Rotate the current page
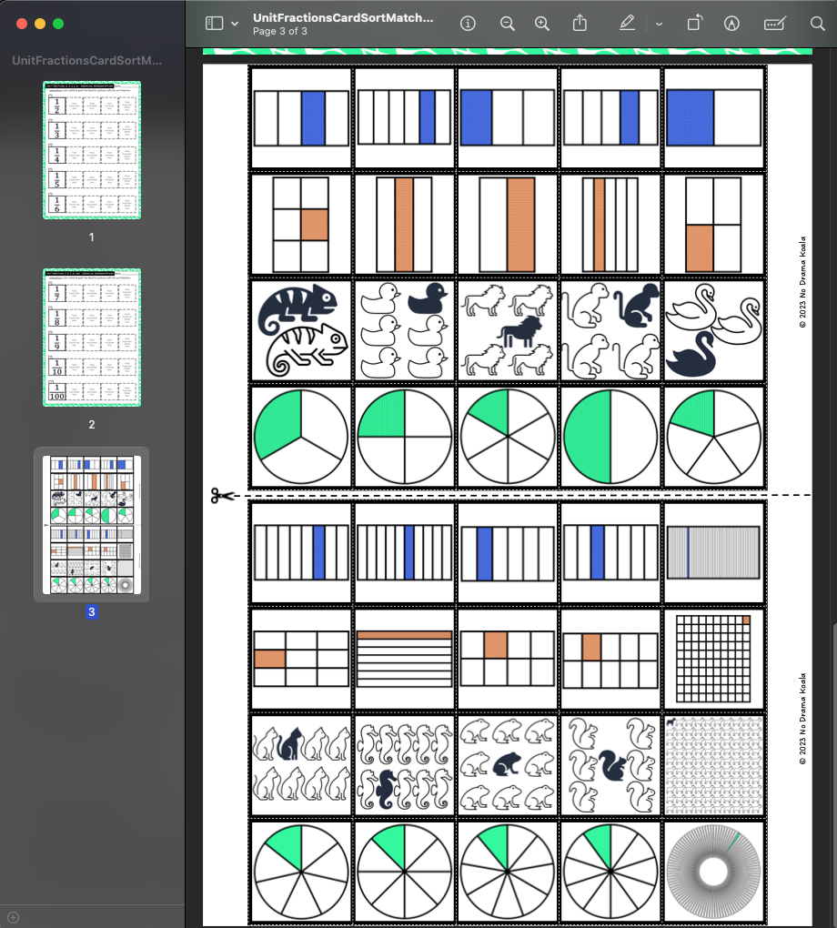 click(x=694, y=24)
